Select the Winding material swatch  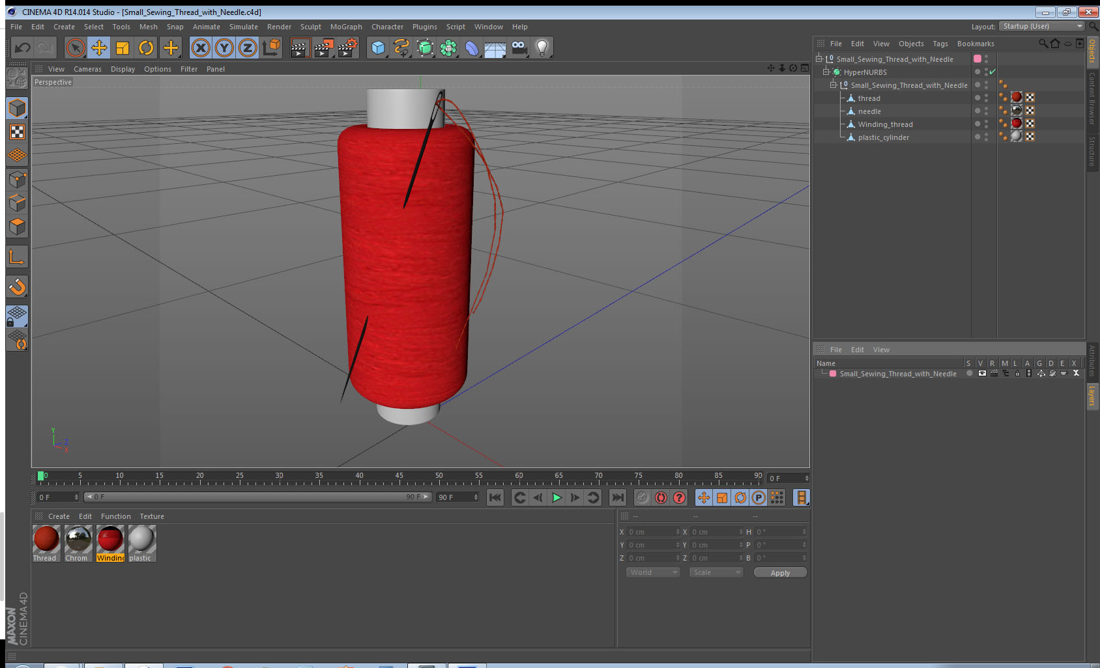tap(110, 543)
